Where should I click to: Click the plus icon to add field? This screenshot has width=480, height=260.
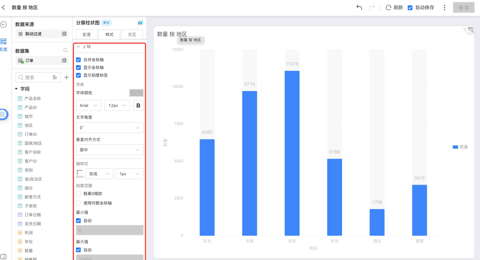(66, 77)
